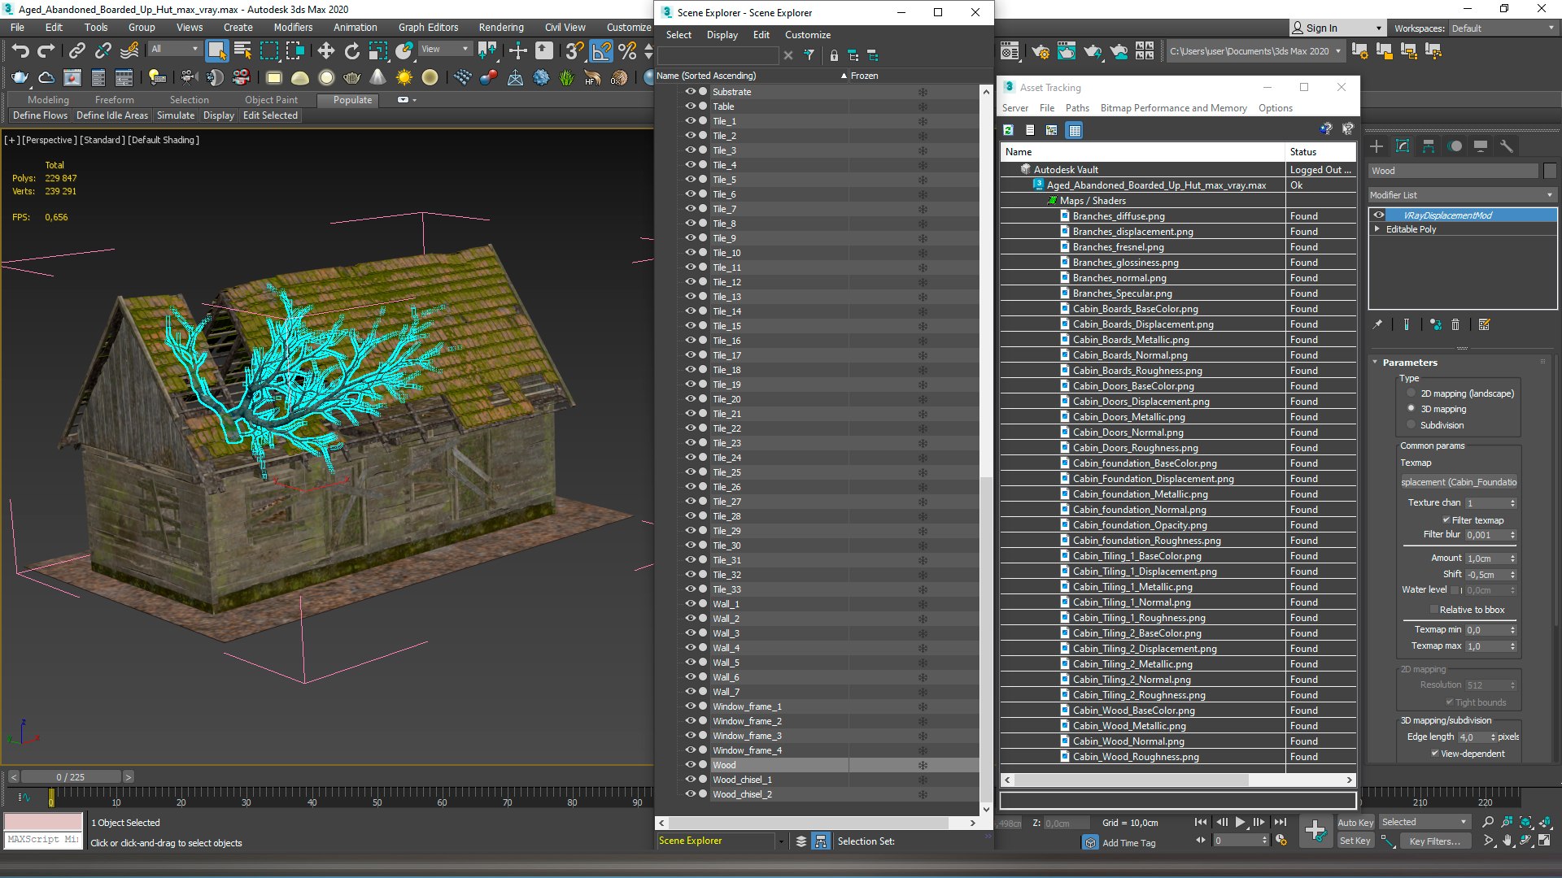The width and height of the screenshot is (1562, 878).
Task: Open the Utilities wrench tab
Action: coord(1507,146)
